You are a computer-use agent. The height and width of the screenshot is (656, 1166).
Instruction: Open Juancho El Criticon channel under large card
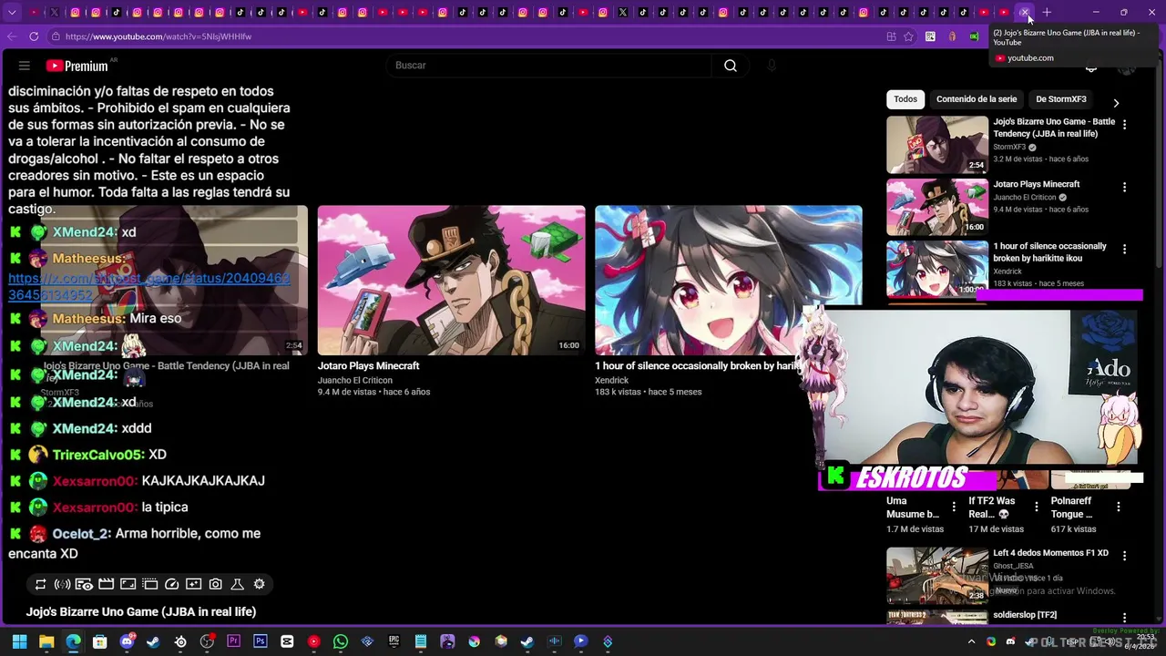tap(355, 381)
